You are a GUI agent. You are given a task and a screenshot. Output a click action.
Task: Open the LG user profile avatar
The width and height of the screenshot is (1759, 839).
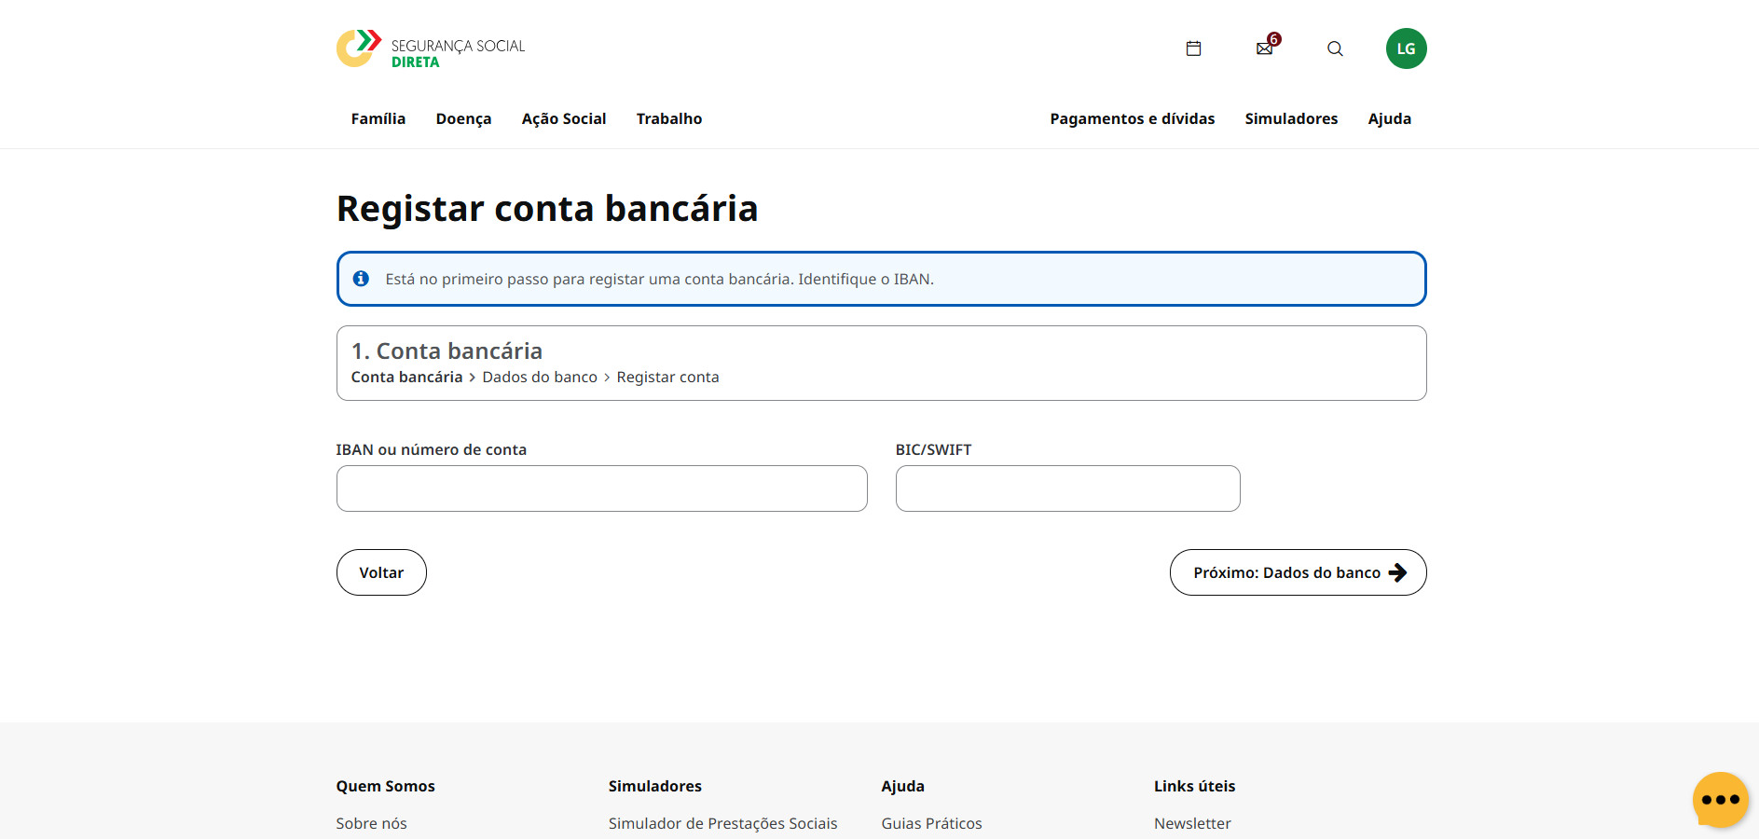[1407, 48]
